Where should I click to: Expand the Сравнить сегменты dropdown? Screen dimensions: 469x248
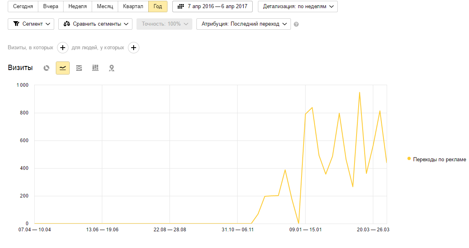point(95,24)
